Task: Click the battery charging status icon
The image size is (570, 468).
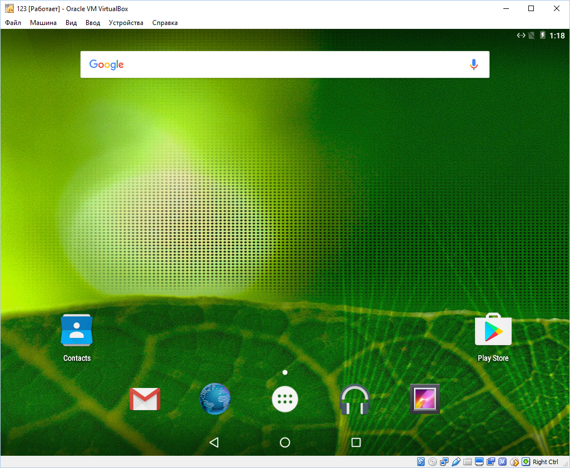Action: [542, 35]
